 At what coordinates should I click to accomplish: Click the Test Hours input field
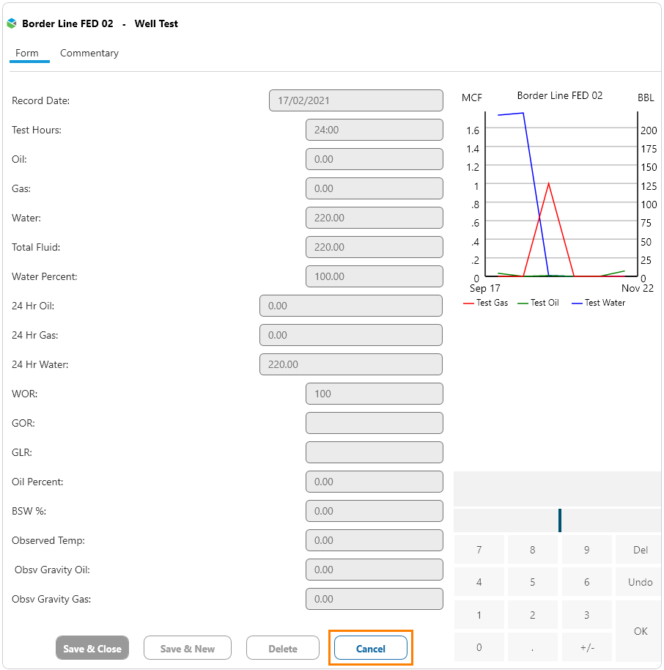pyautogui.click(x=374, y=130)
